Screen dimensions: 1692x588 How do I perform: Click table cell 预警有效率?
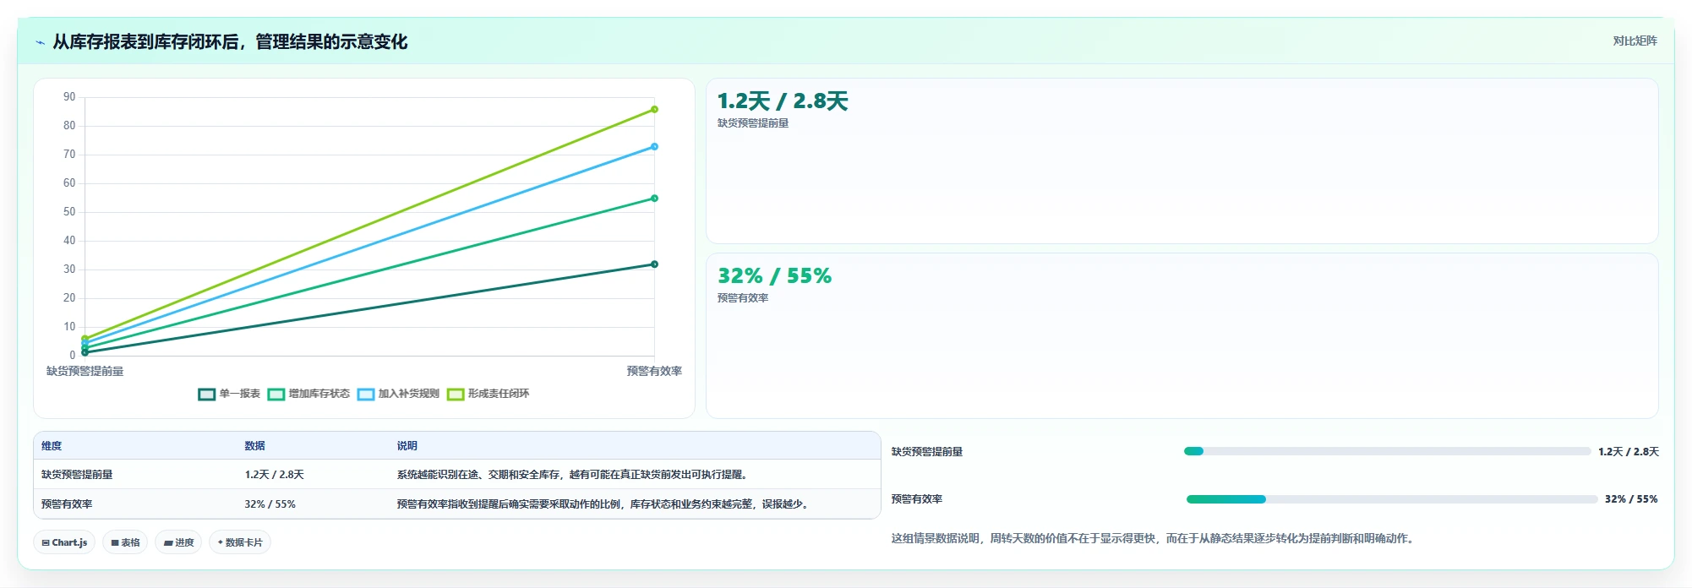click(x=67, y=504)
